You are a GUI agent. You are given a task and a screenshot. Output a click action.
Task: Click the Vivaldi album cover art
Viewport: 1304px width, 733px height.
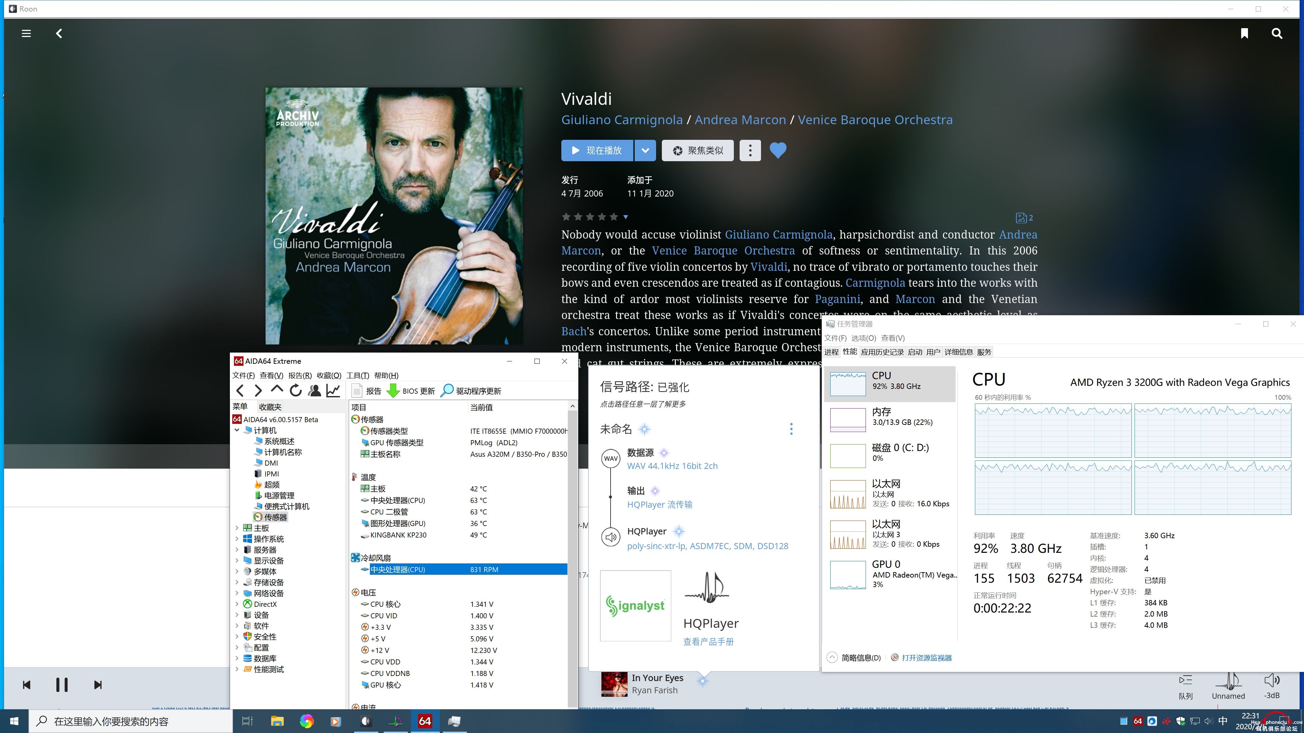tap(394, 216)
